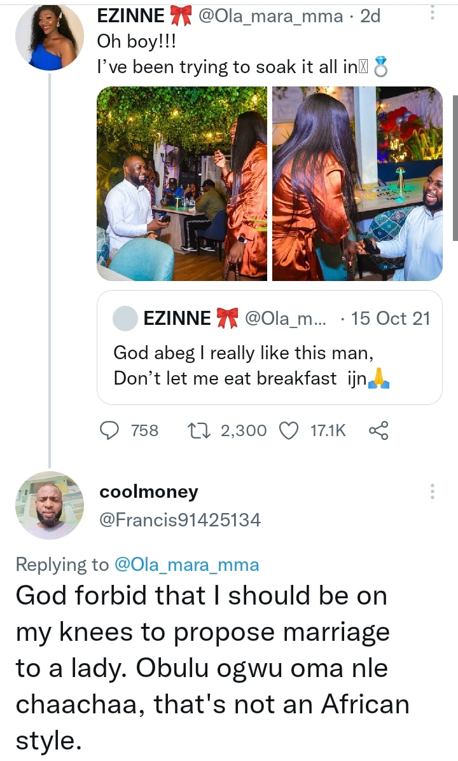Image resolution: width=458 pixels, height=761 pixels.
Task: Open the @Francis91425134 handle
Action: pos(180,520)
